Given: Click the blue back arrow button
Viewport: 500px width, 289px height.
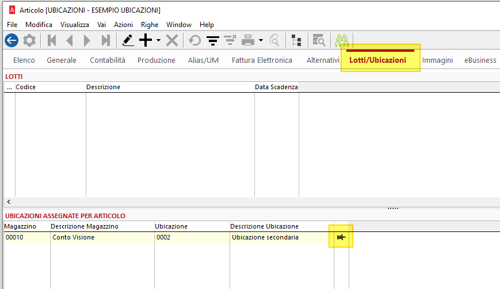Looking at the screenshot, I should (12, 40).
